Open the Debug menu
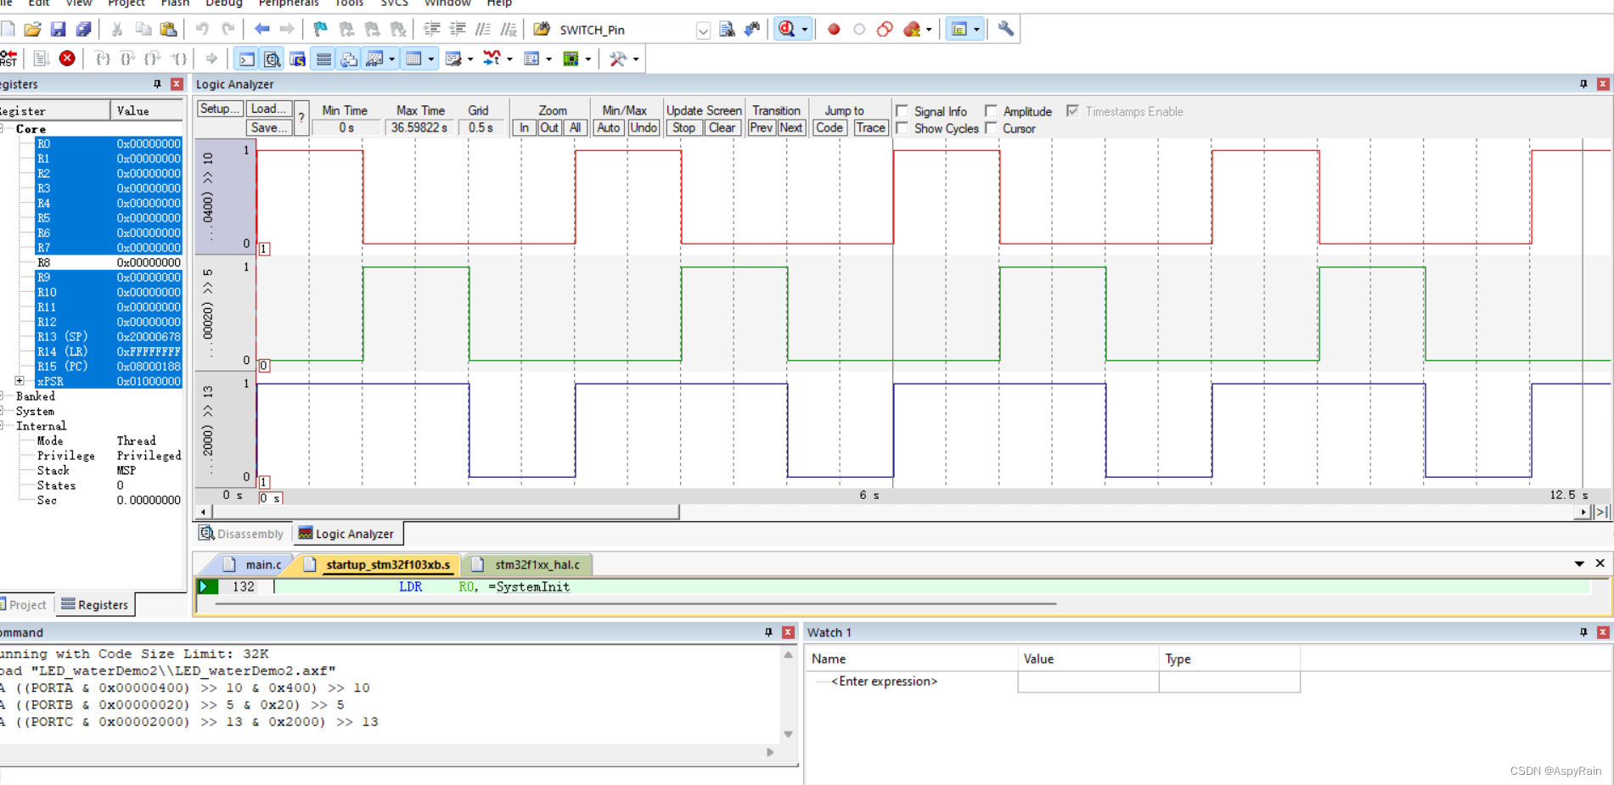This screenshot has width=1614, height=785. (224, 3)
